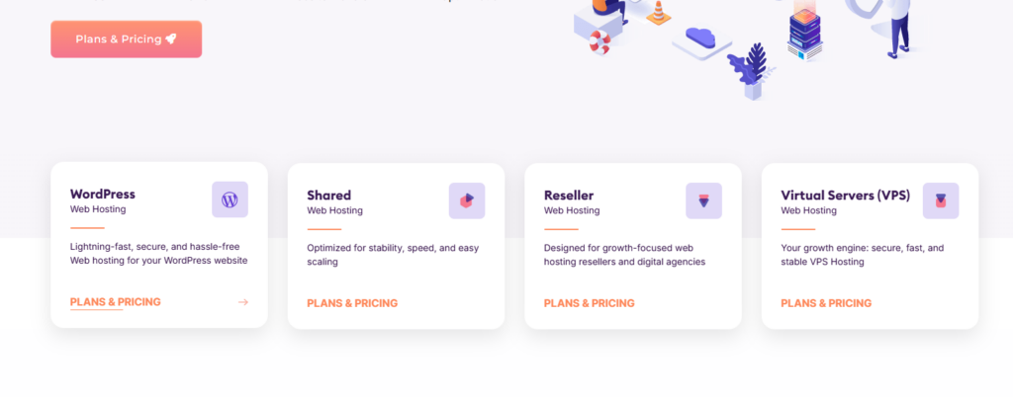
Task: Select the Virtual Servers (VPS) heading
Action: [x=844, y=196]
